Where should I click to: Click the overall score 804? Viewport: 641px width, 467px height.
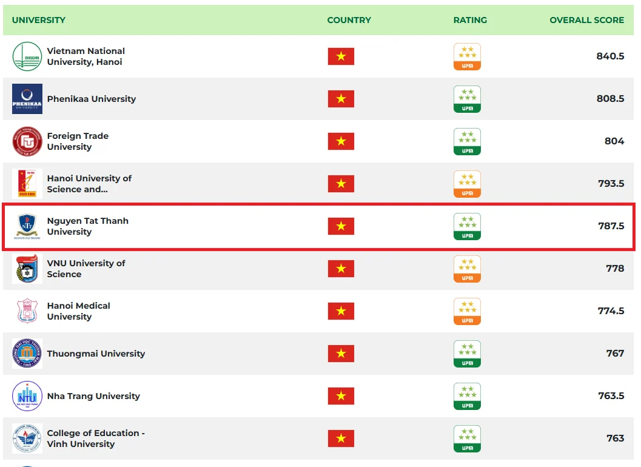tap(614, 141)
